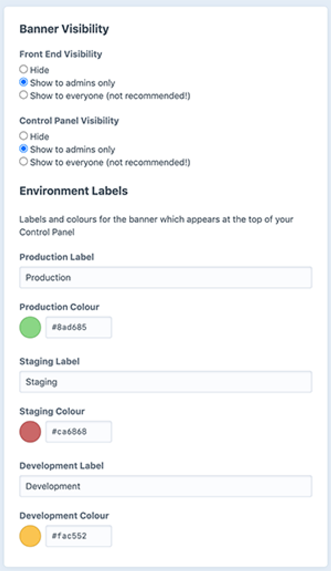Select Show to admins only for Control Panel Visibility

coord(23,149)
